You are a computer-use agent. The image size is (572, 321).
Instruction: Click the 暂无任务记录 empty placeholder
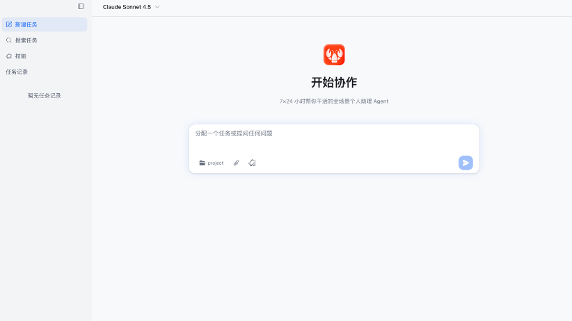tap(45, 95)
